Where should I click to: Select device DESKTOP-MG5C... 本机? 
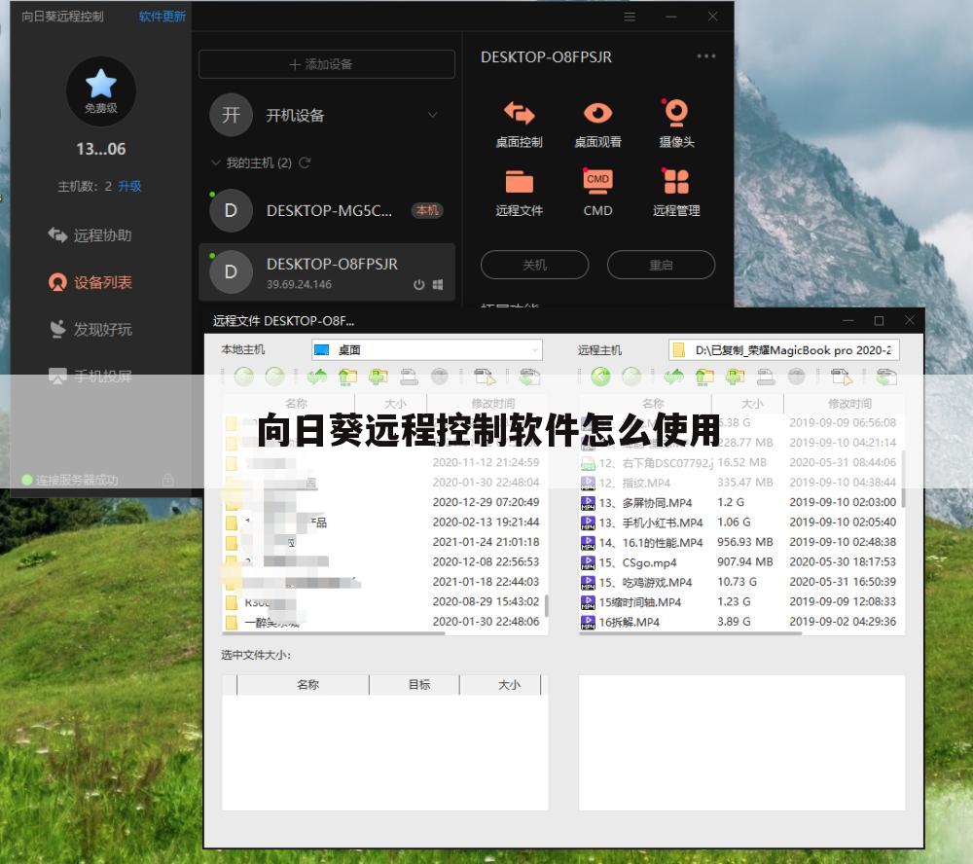tap(326, 210)
